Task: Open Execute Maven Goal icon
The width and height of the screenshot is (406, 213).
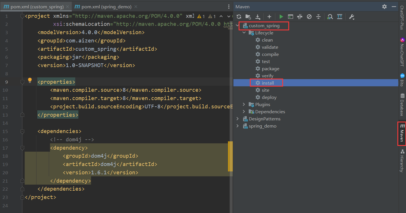Action: [291, 17]
